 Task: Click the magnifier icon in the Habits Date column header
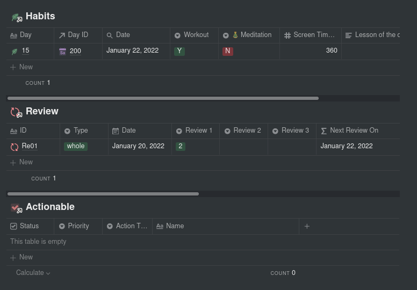[110, 35]
